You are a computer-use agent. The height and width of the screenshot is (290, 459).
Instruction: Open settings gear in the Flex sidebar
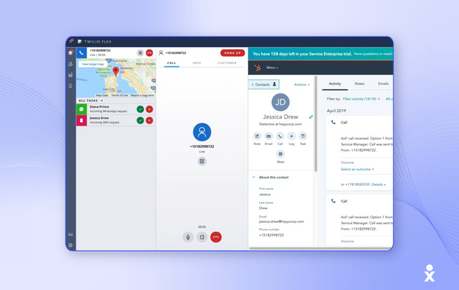(x=71, y=245)
